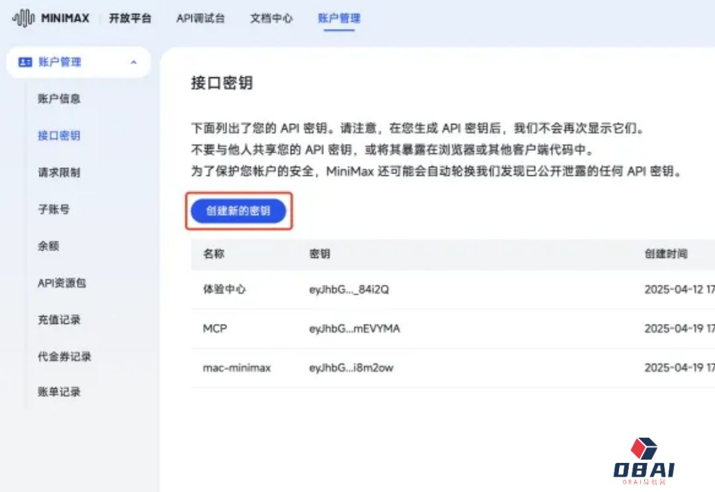The width and height of the screenshot is (715, 492).
Task: Click the 接口密钥 page heading
Action: point(222,83)
